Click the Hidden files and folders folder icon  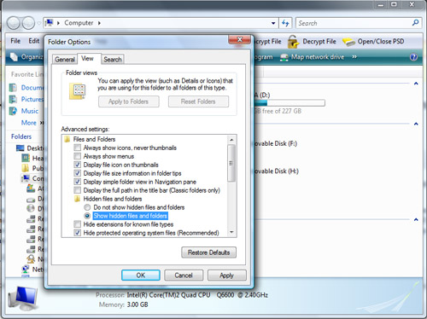pos(77,199)
